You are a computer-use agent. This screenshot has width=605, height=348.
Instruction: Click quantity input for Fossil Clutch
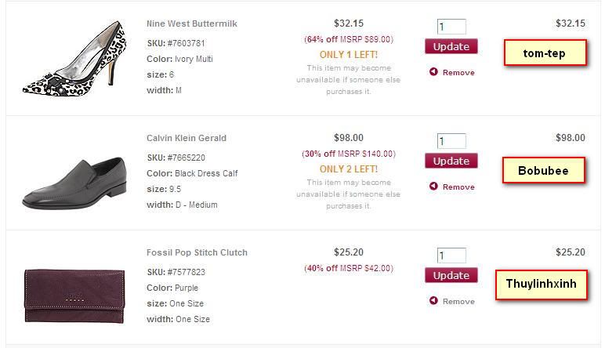451,256
